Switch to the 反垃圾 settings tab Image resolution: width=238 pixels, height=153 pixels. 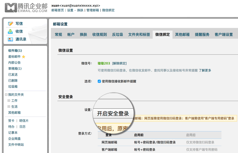click(x=117, y=35)
